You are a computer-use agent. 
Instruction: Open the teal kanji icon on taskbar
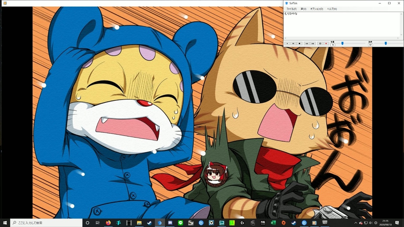tap(119, 223)
